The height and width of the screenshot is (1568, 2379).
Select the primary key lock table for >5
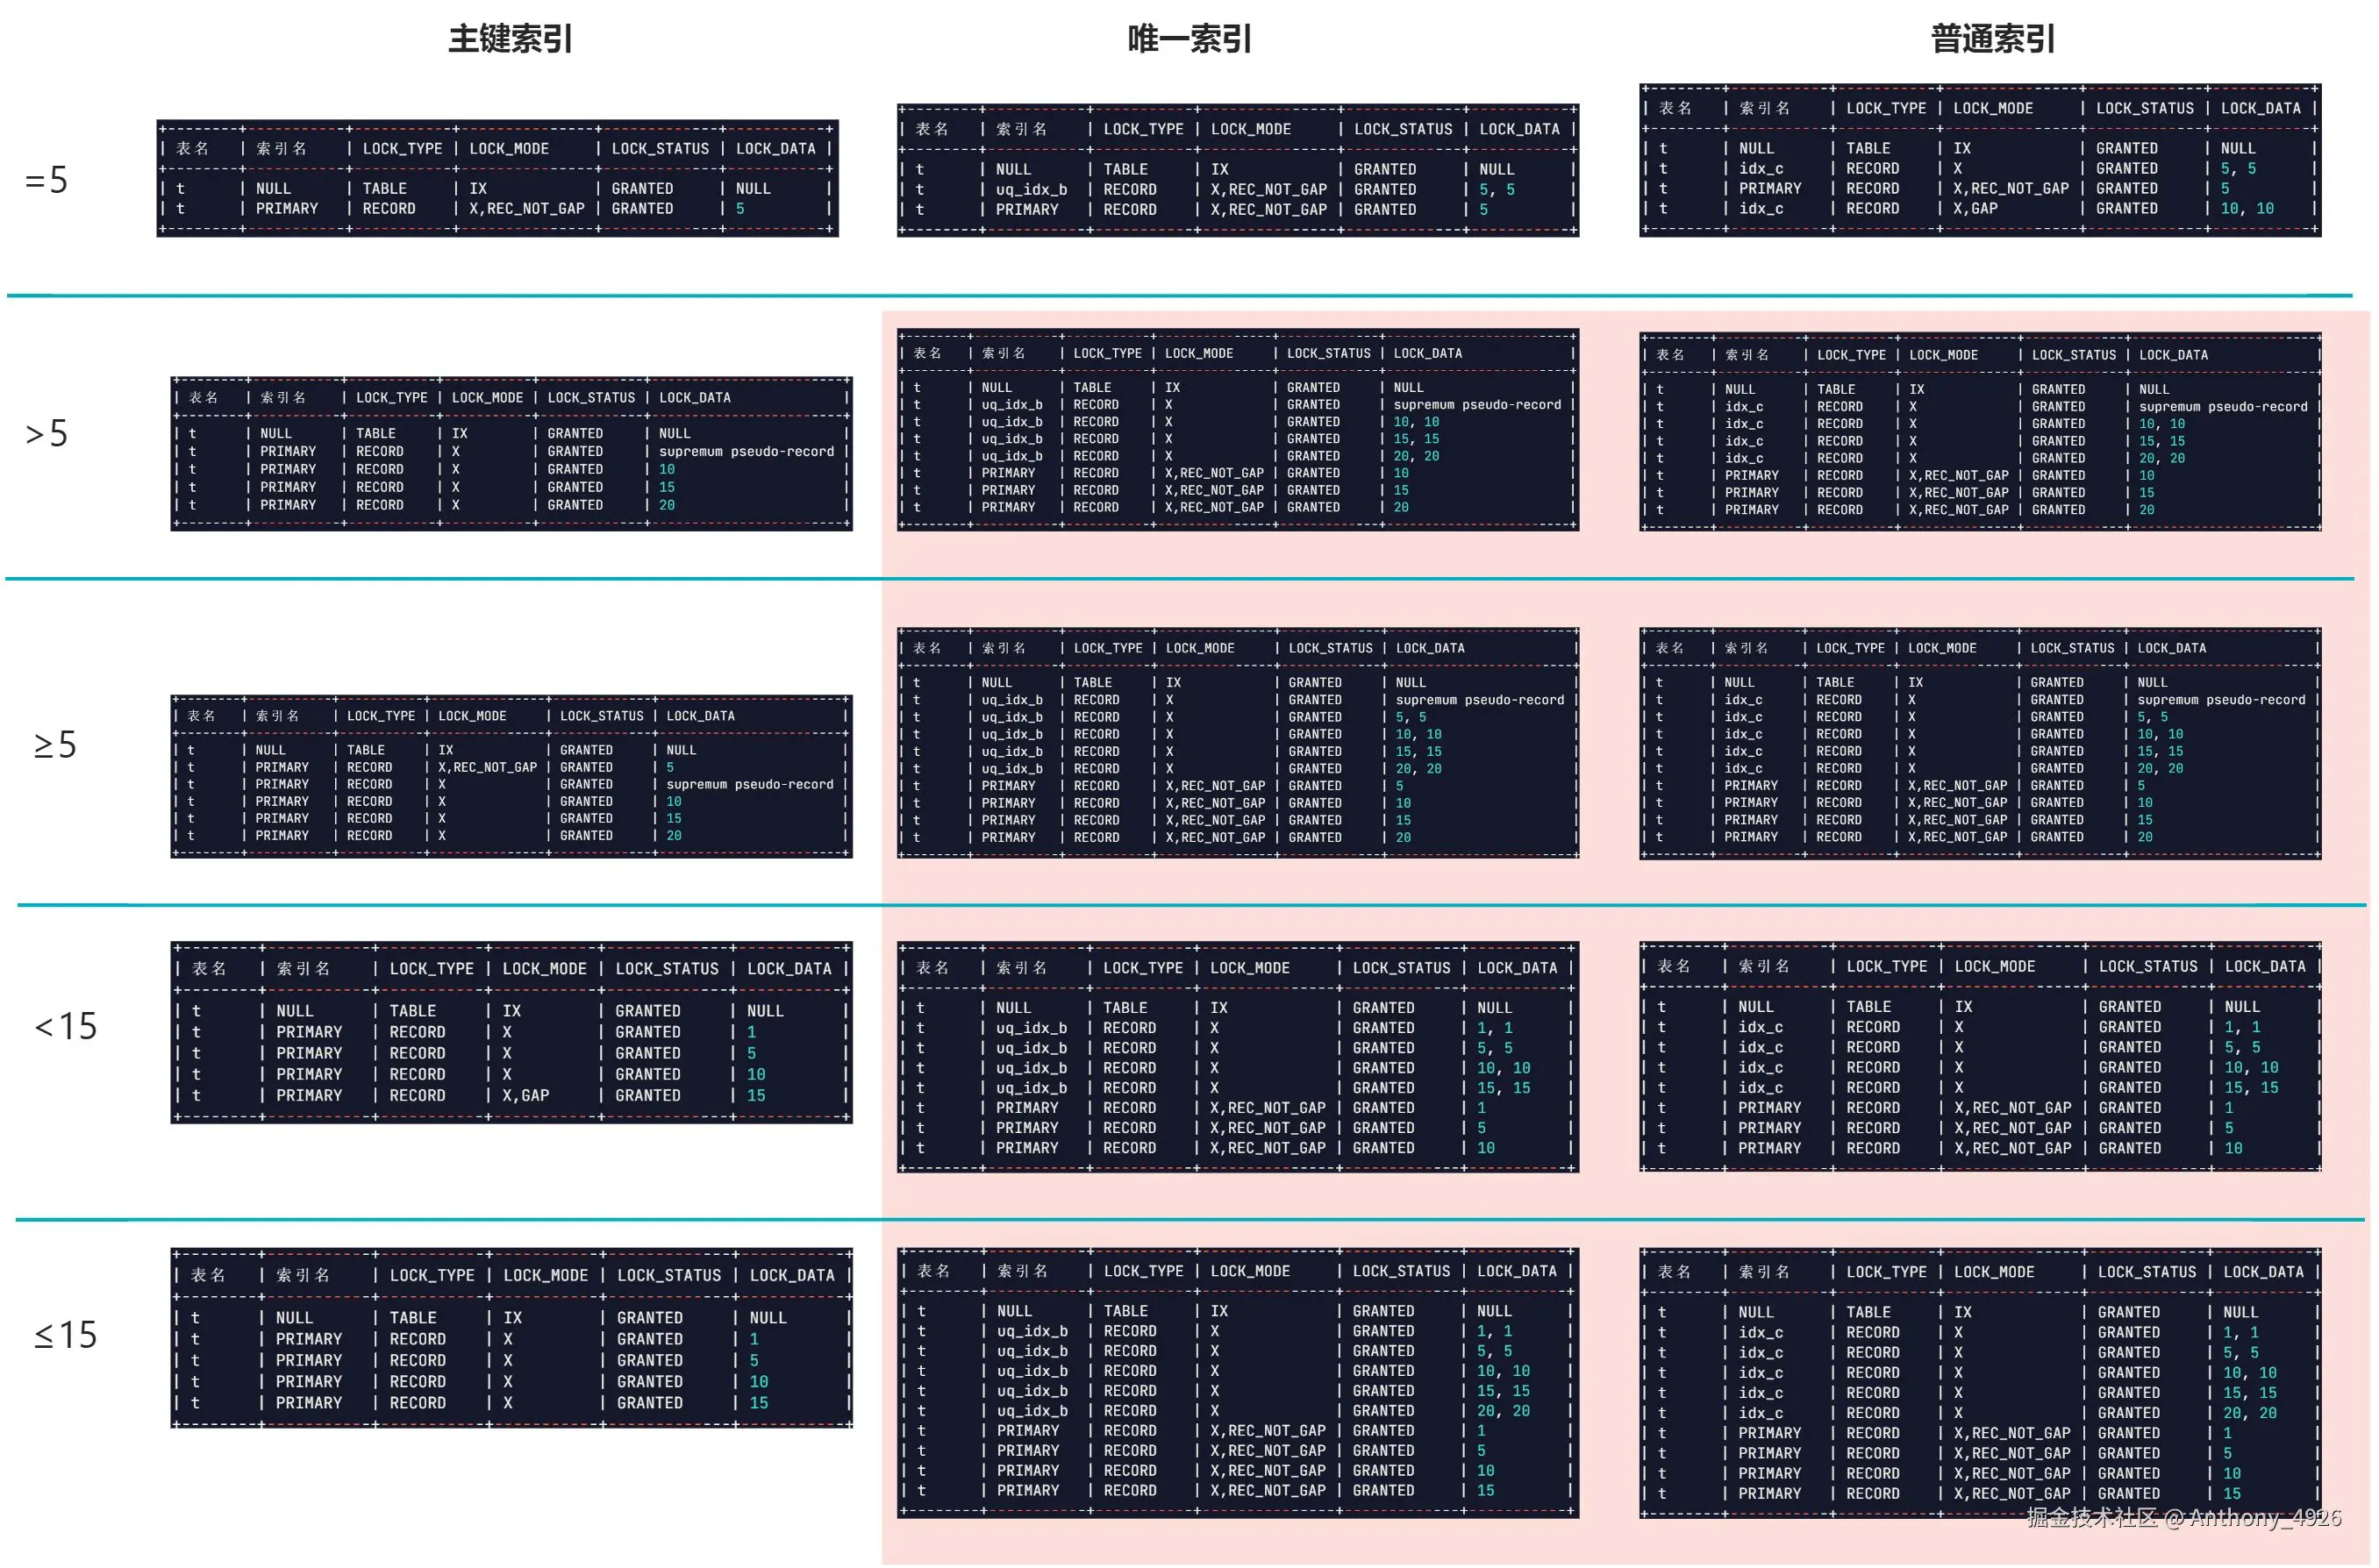coord(511,453)
